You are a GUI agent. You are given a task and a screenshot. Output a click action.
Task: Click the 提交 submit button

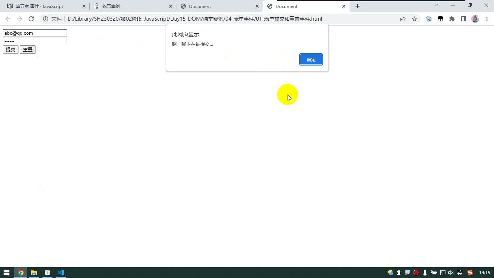[x=11, y=50]
